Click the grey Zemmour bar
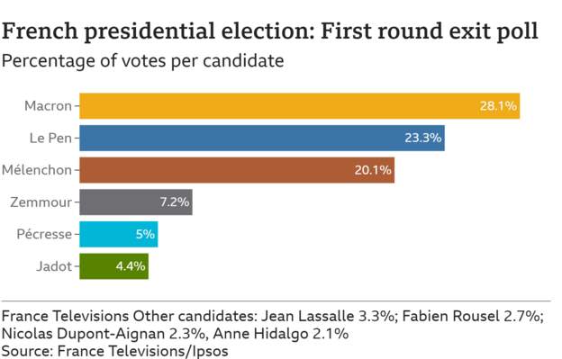Image resolution: width=562 pixels, height=359 pixels. 136,202
